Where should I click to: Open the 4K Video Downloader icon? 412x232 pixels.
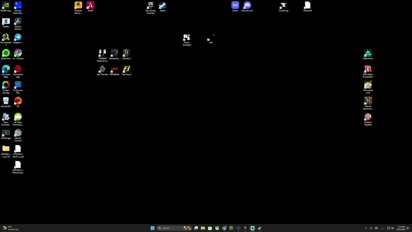(18, 120)
